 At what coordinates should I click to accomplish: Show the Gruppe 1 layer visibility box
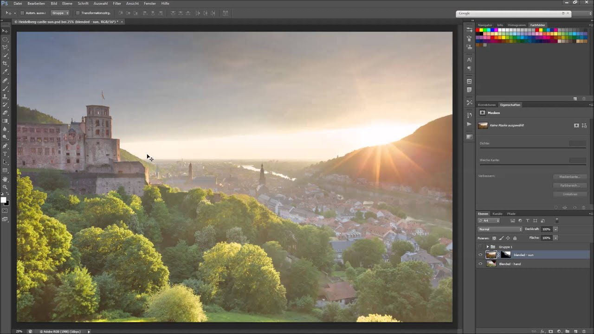click(480, 246)
